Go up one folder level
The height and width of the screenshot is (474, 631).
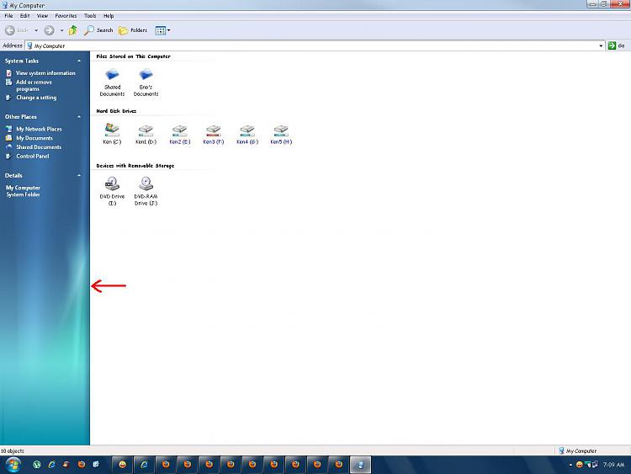pos(73,30)
